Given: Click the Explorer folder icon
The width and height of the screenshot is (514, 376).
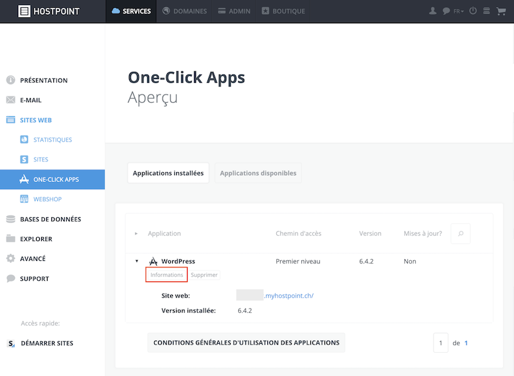Looking at the screenshot, I should (x=10, y=238).
